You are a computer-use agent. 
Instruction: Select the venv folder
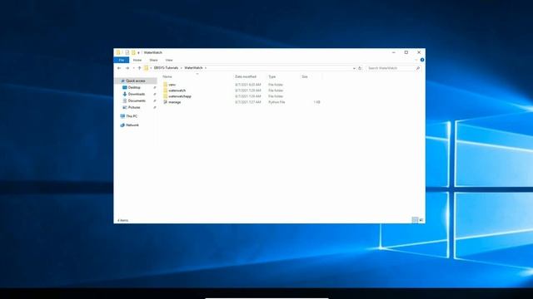coord(172,85)
